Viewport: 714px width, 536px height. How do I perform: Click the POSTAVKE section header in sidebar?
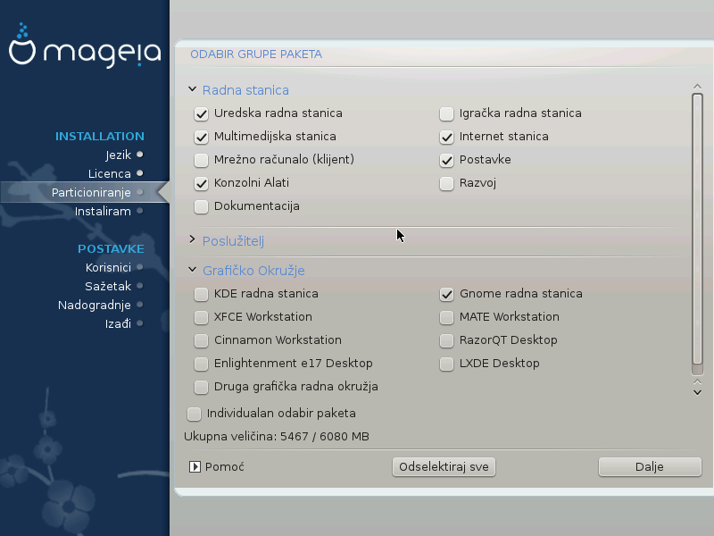click(111, 249)
